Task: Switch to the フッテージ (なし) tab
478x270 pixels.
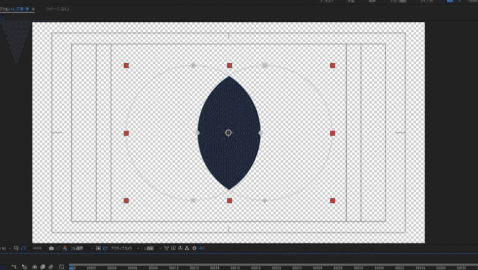Action: [x=57, y=9]
